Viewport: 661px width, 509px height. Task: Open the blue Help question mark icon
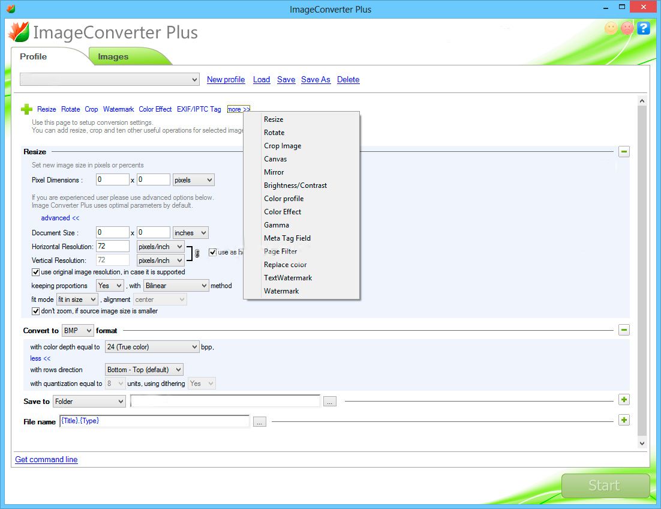[x=643, y=28]
